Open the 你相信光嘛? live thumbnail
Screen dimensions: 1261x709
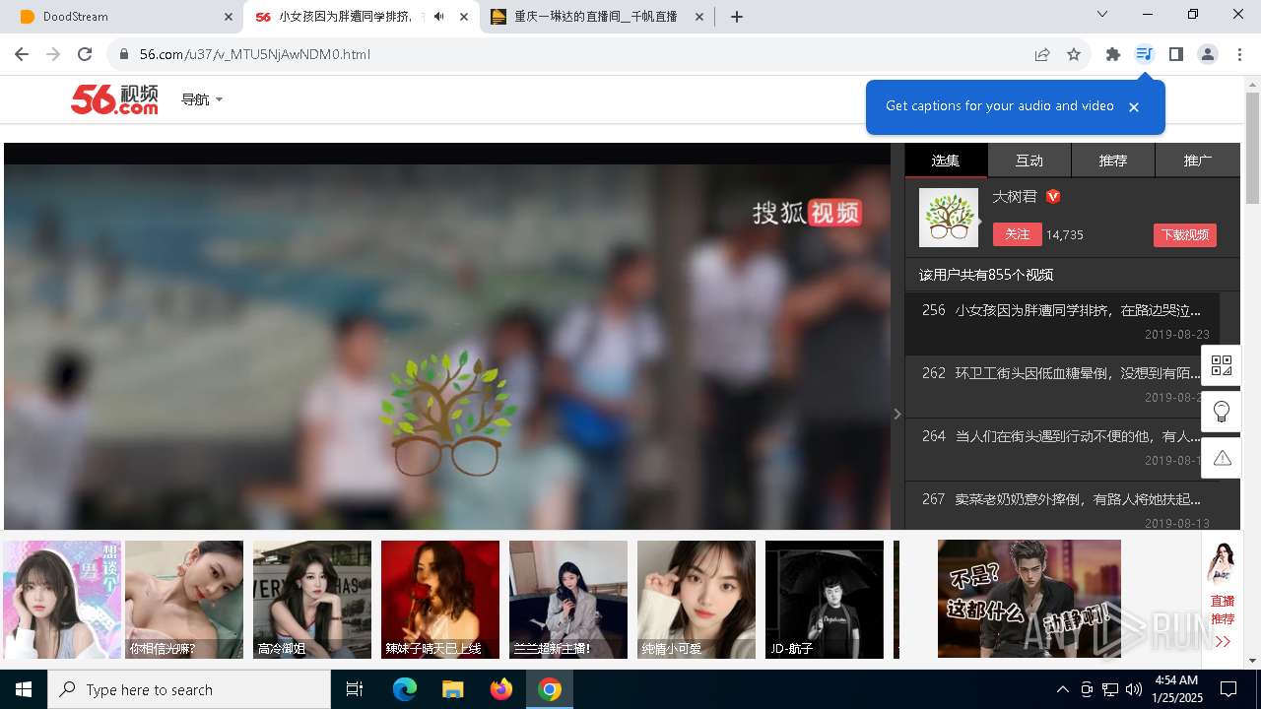click(x=184, y=600)
